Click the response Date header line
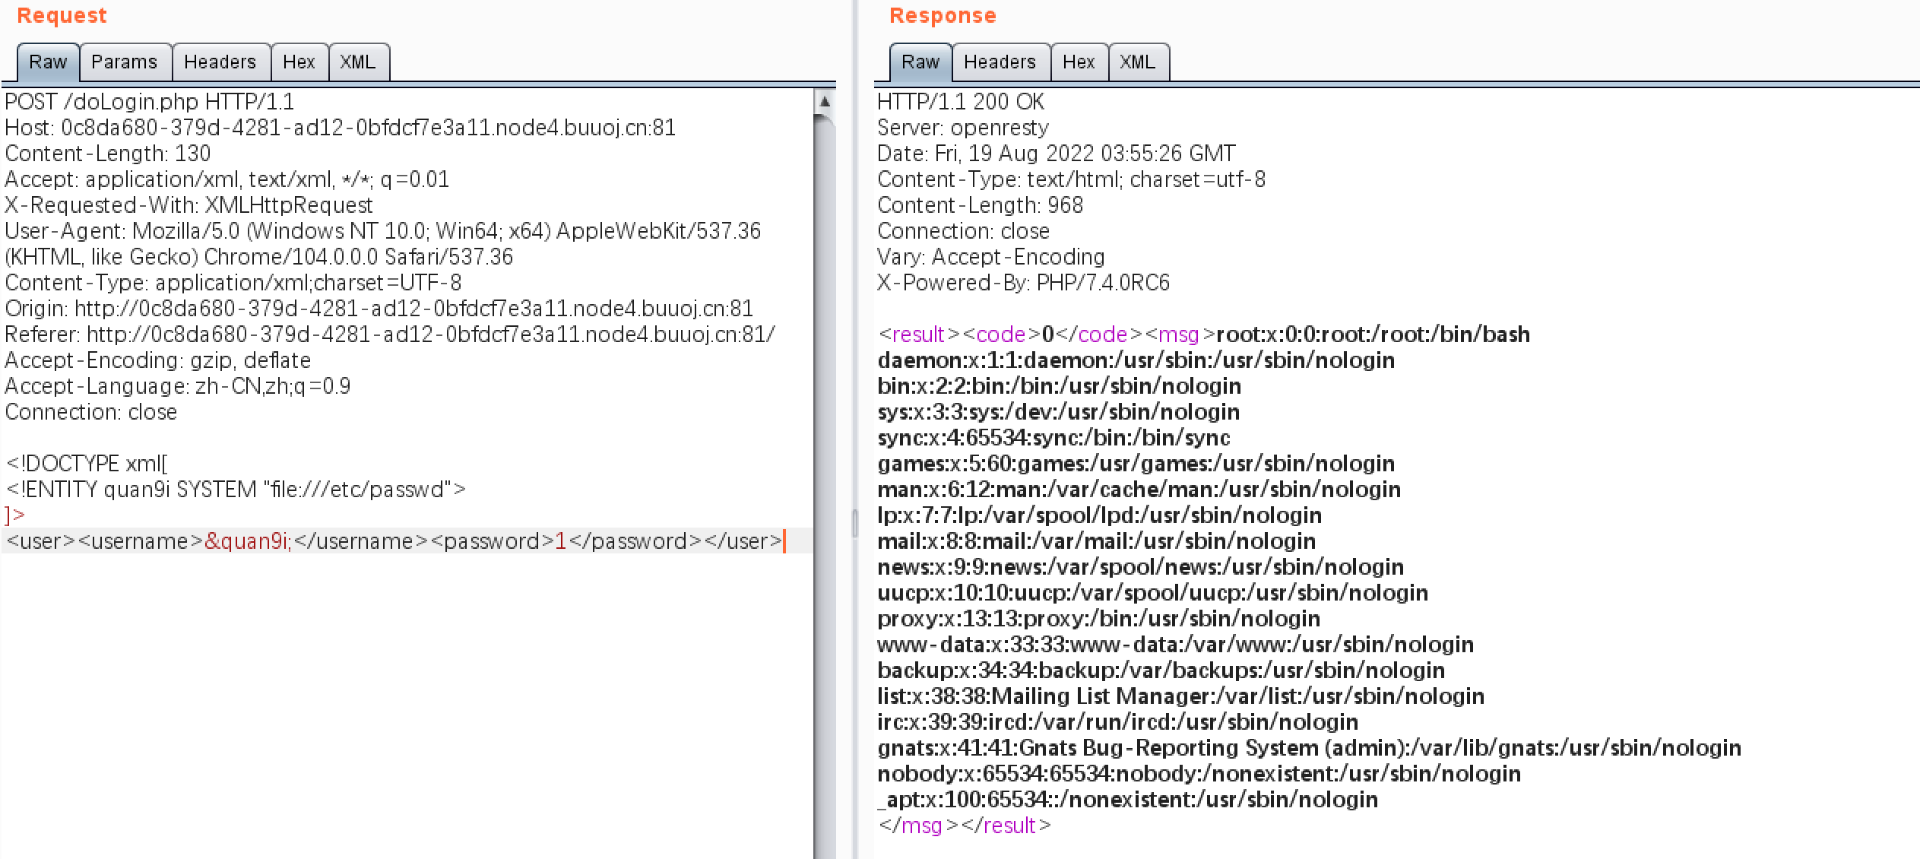The height and width of the screenshot is (859, 1920). (1057, 154)
